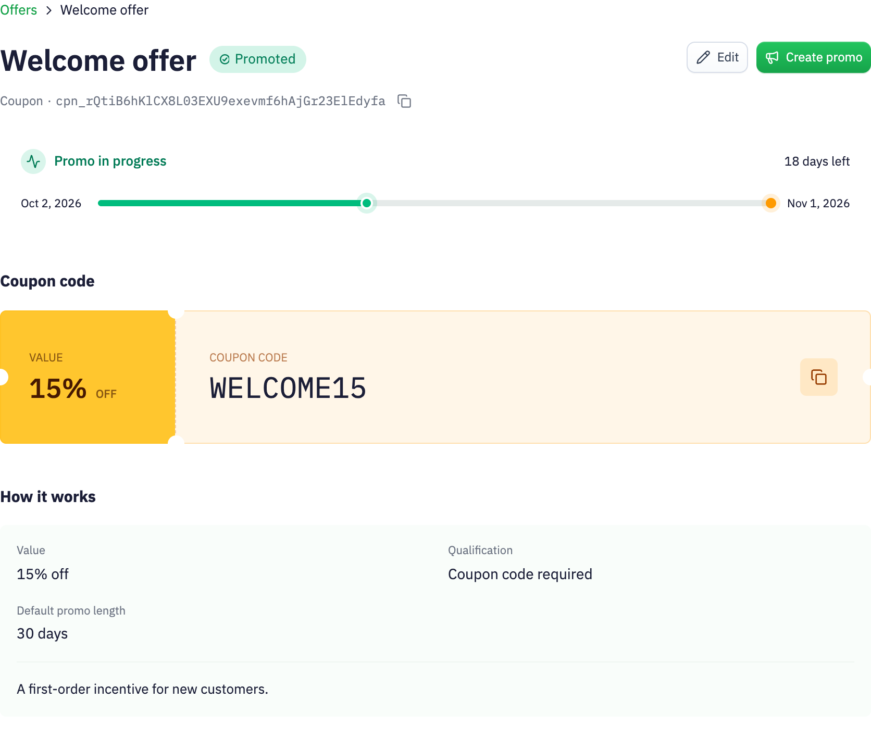871x750 pixels.
Task: Click the first-order incentive description text
Action: pos(142,690)
